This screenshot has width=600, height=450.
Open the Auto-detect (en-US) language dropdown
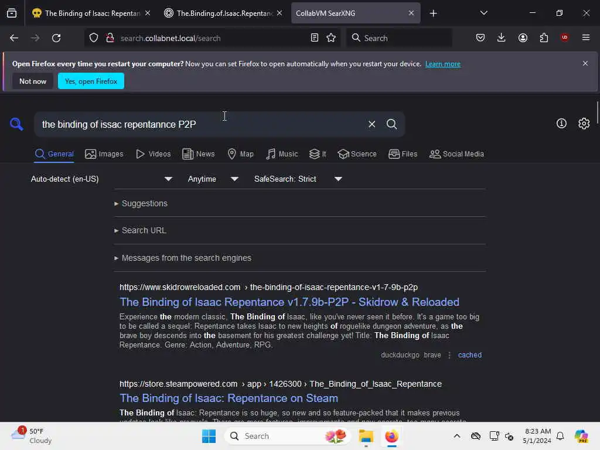102,179
